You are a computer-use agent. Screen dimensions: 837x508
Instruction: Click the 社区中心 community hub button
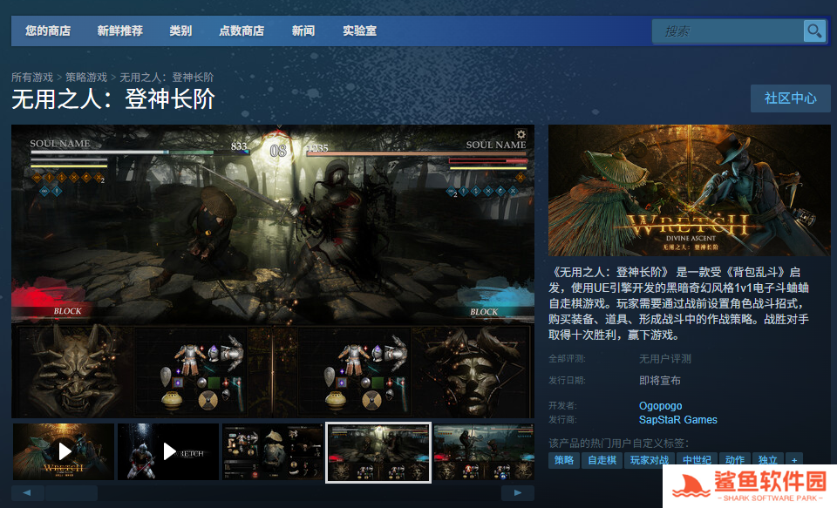pos(790,98)
